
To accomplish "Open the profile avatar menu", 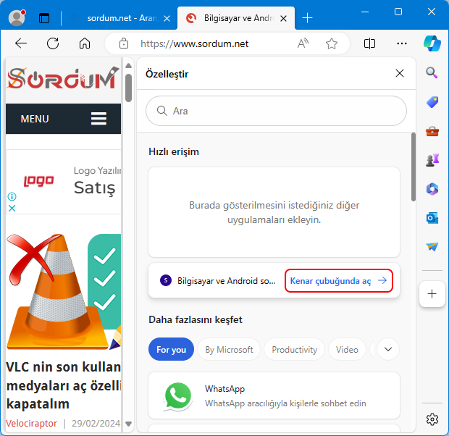I will coord(17,18).
